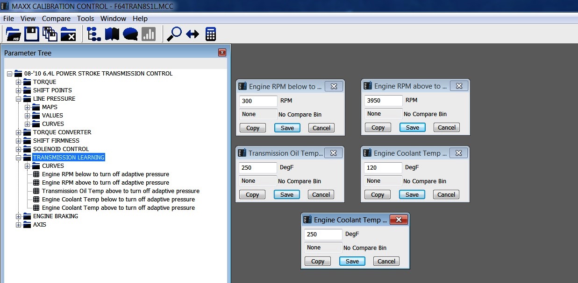
Task: Toggle the parameter tree toolbar icon
Action: 94,34
